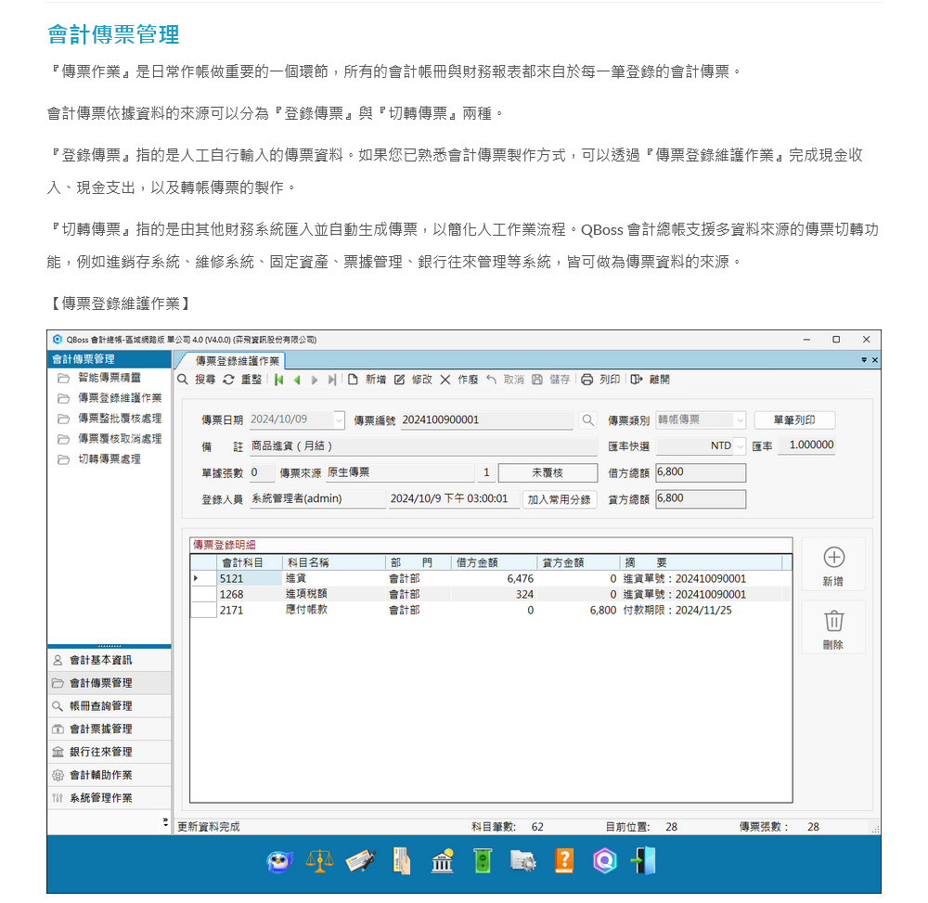Click the 借方金額 column header
The image size is (928, 903).
[x=493, y=562]
